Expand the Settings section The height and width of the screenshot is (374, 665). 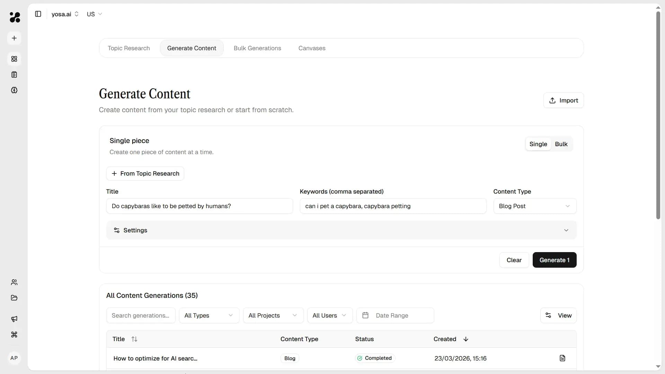click(341, 230)
